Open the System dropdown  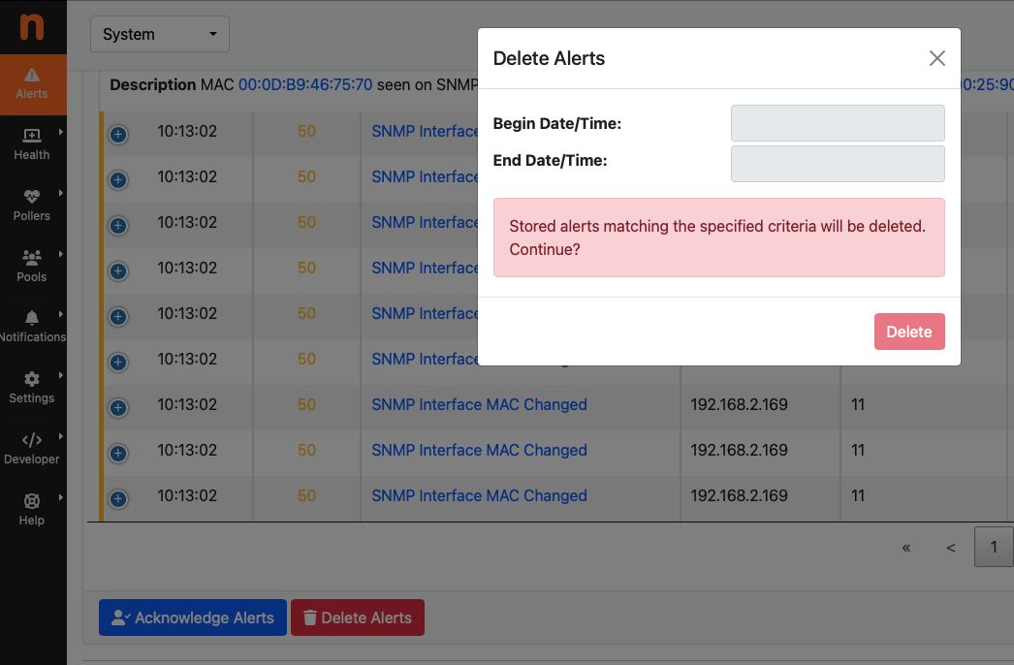click(x=159, y=33)
